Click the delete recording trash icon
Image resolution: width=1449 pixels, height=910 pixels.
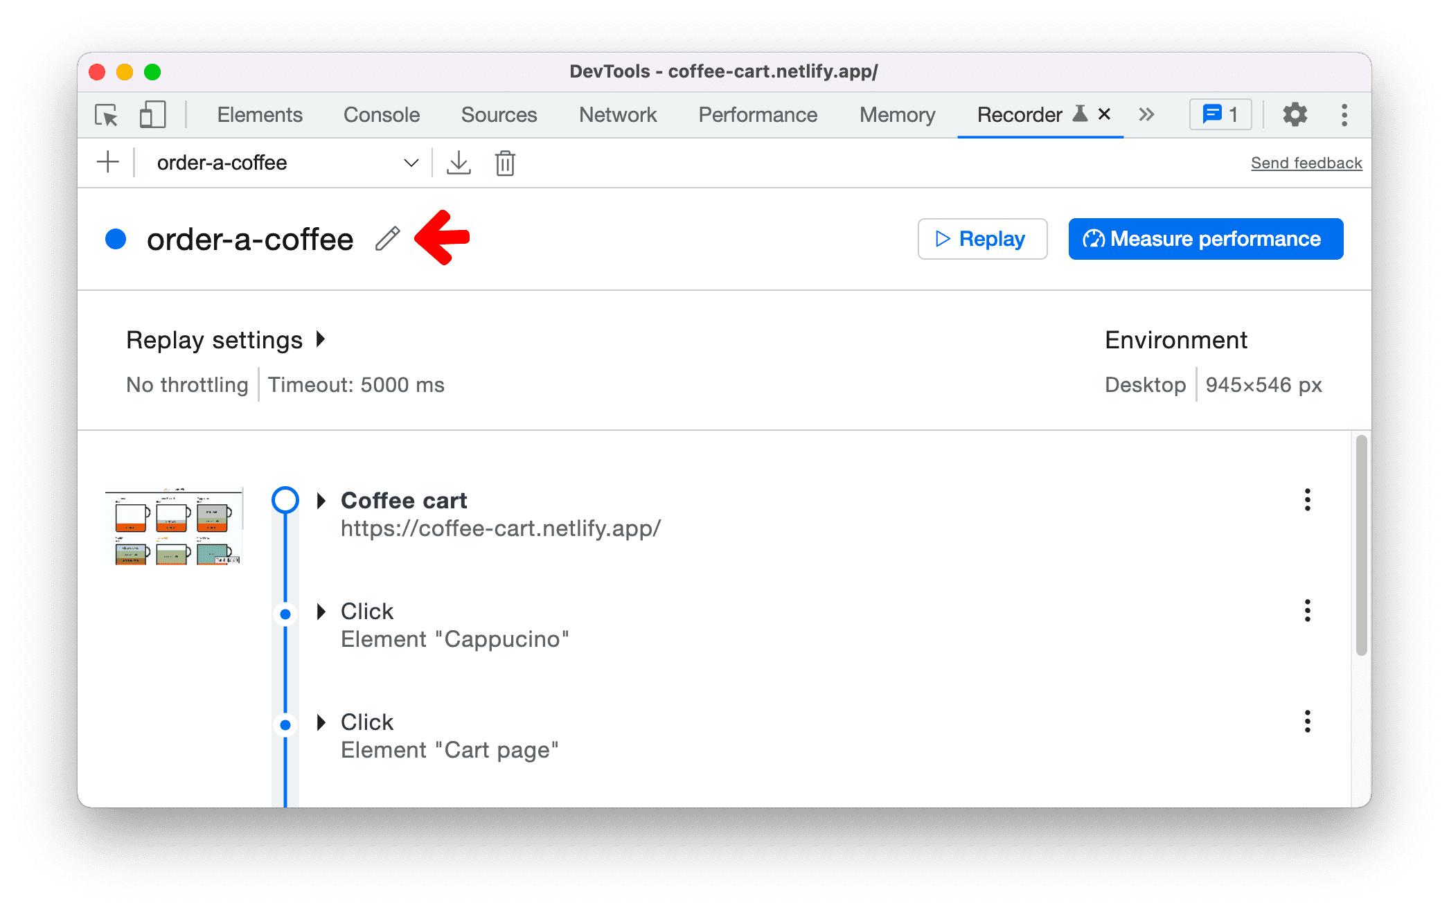pyautogui.click(x=504, y=163)
